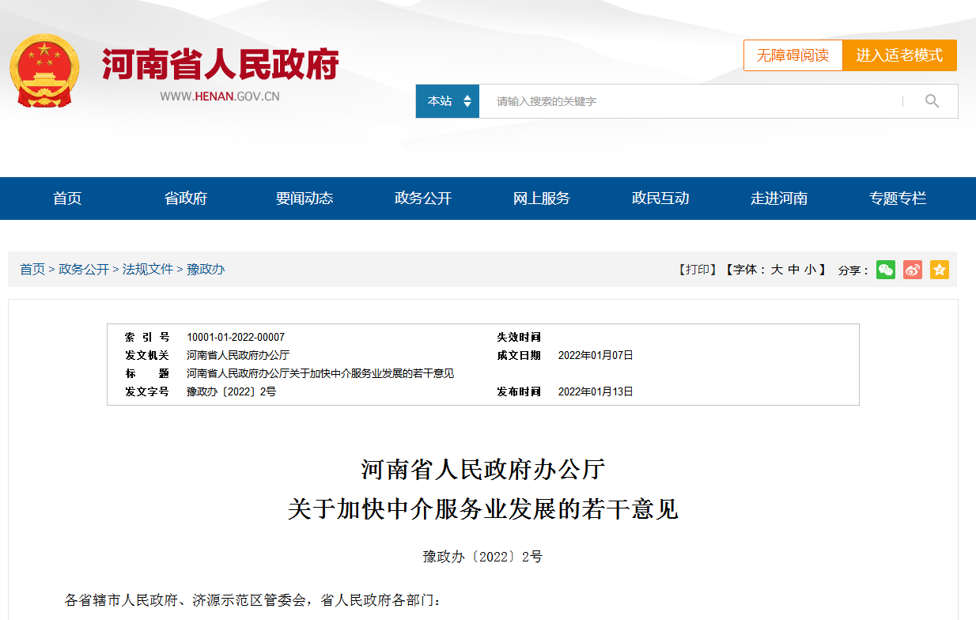Open the 首页 navigation item
The image size is (976, 620).
[67, 198]
